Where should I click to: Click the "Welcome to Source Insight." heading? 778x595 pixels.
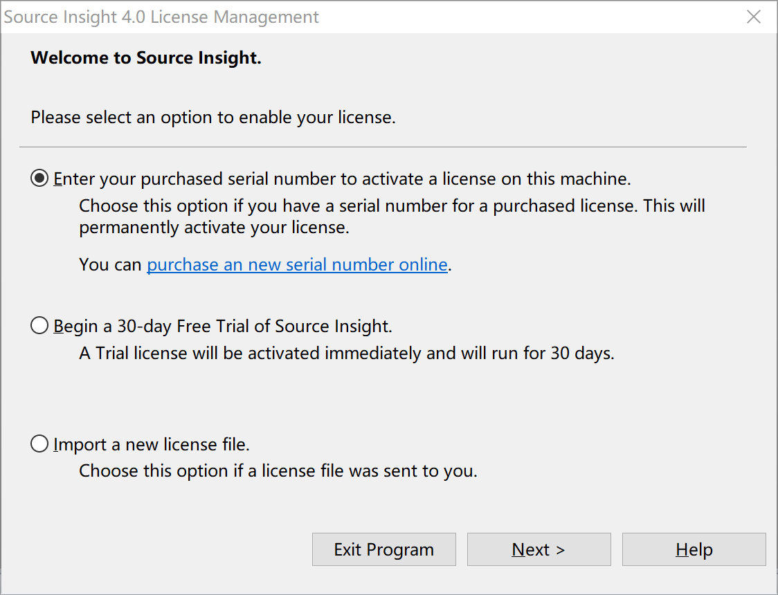(146, 58)
